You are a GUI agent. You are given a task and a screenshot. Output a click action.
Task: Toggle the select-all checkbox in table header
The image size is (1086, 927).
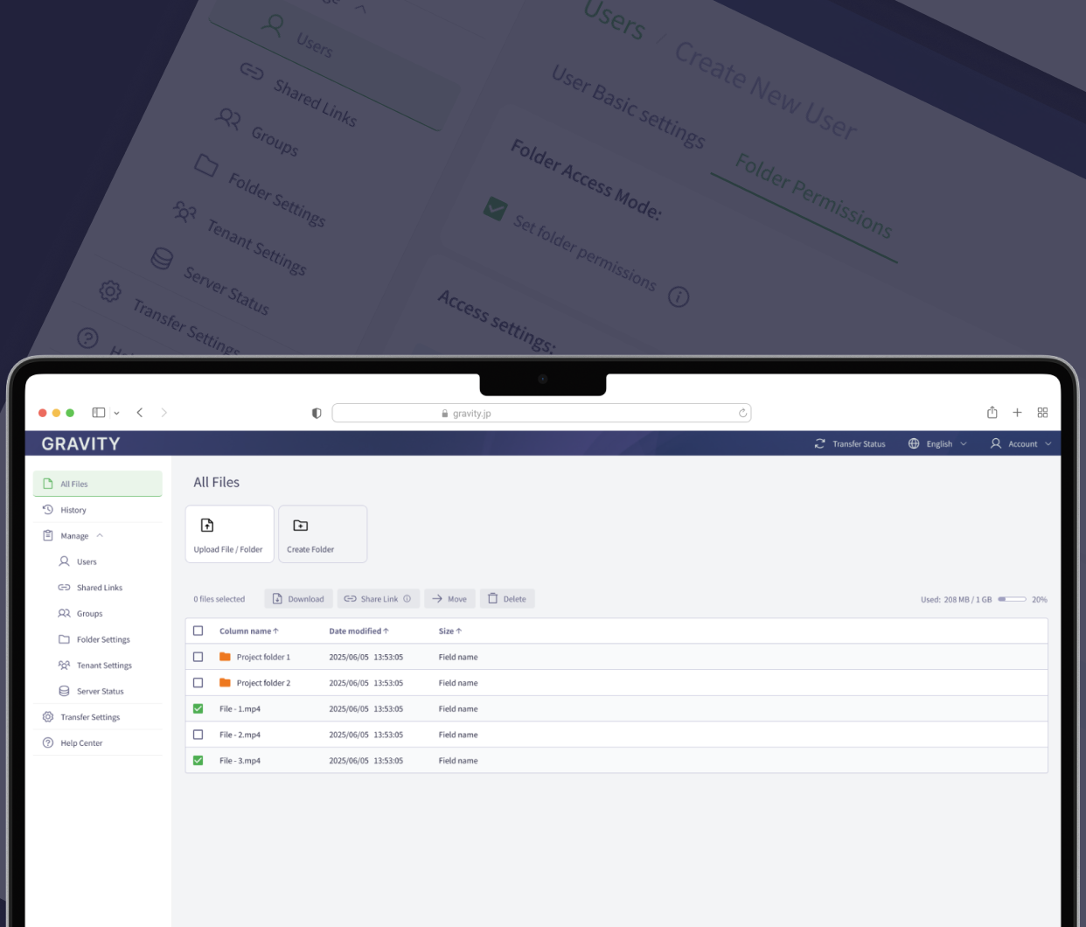tap(198, 631)
